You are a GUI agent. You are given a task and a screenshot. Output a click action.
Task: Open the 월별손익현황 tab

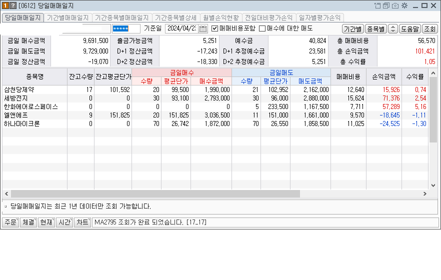coord(220,17)
